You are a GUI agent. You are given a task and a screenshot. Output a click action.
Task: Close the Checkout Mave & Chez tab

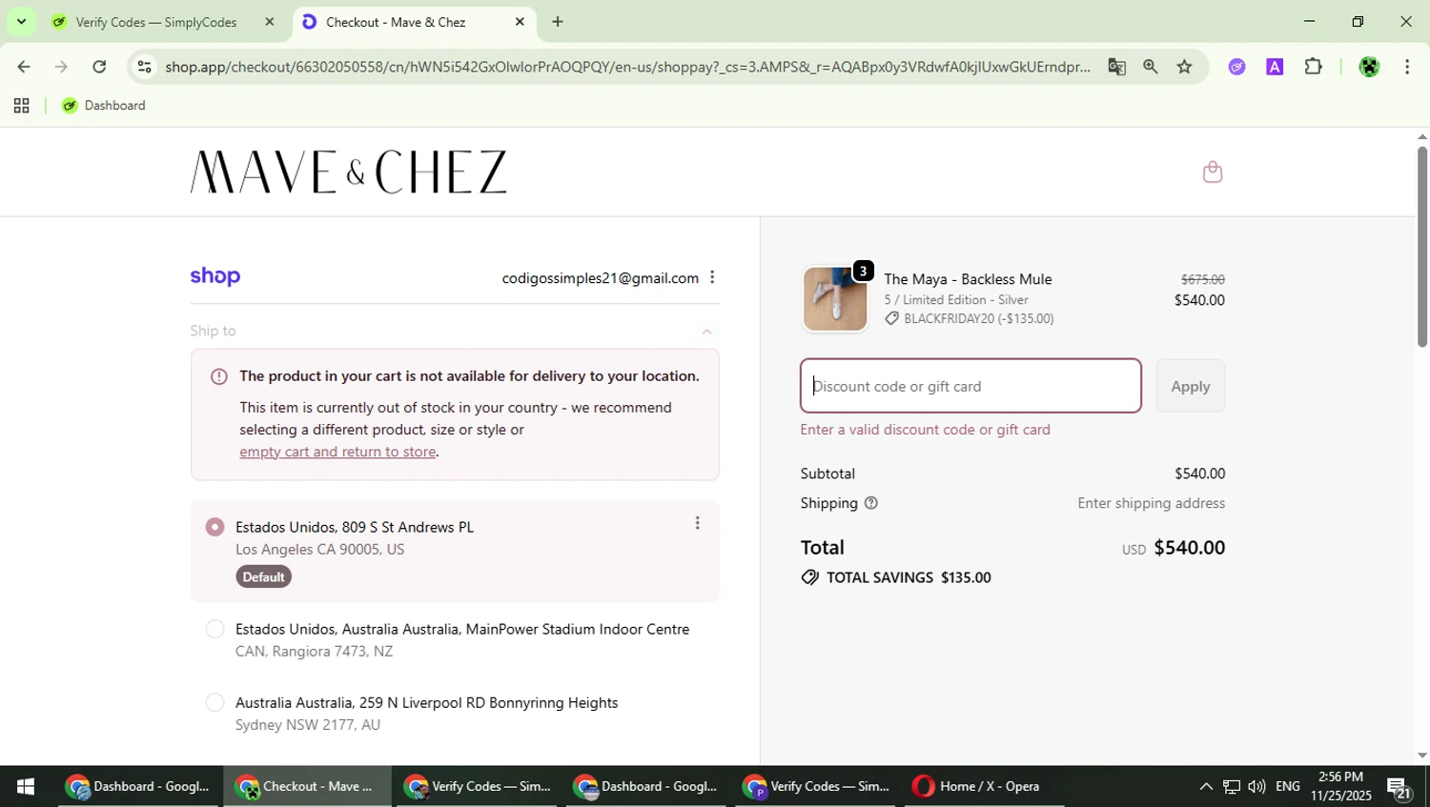point(520,22)
